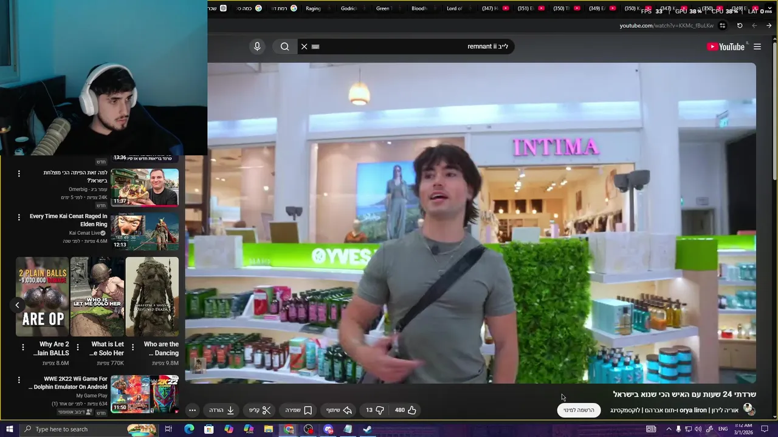Click into the remnant ii search field

click(x=407, y=47)
